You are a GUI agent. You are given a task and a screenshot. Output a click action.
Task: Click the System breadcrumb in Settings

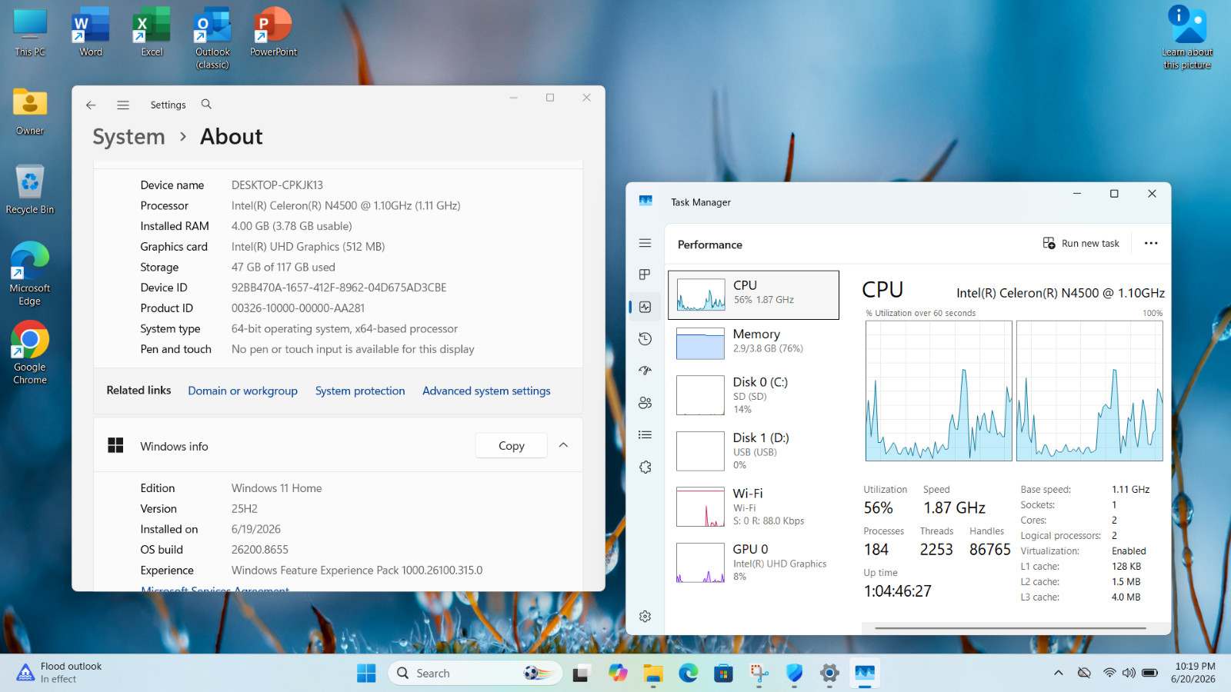click(128, 137)
